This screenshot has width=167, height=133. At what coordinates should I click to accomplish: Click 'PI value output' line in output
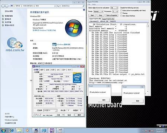tap(118, 74)
